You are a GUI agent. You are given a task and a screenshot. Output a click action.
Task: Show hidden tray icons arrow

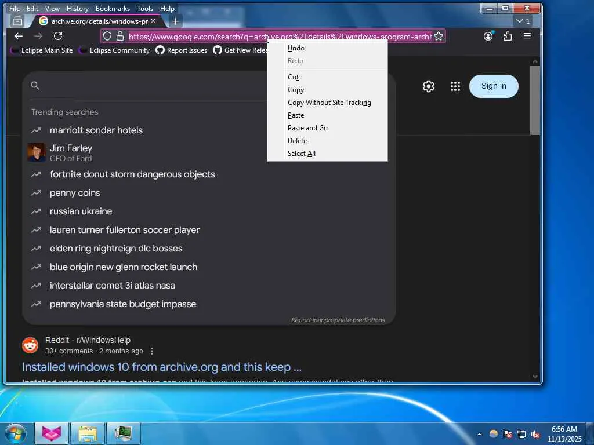coord(480,434)
